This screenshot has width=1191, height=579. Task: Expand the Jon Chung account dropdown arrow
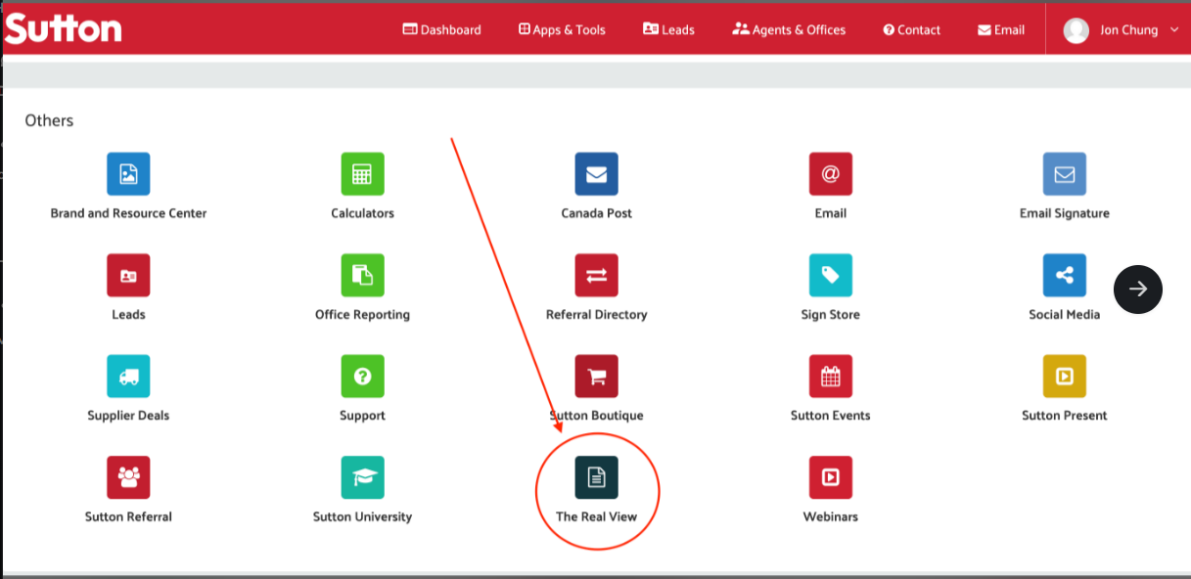coord(1174,30)
